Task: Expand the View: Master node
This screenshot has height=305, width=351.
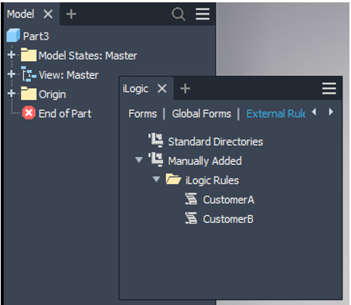Action: 12,74
